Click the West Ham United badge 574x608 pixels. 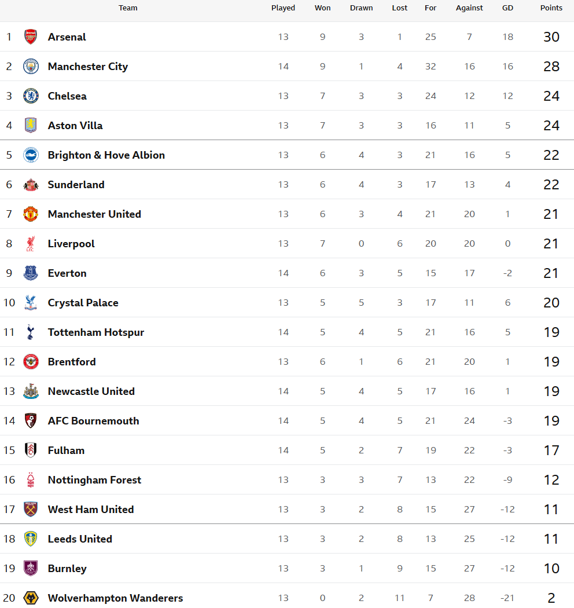(x=31, y=510)
